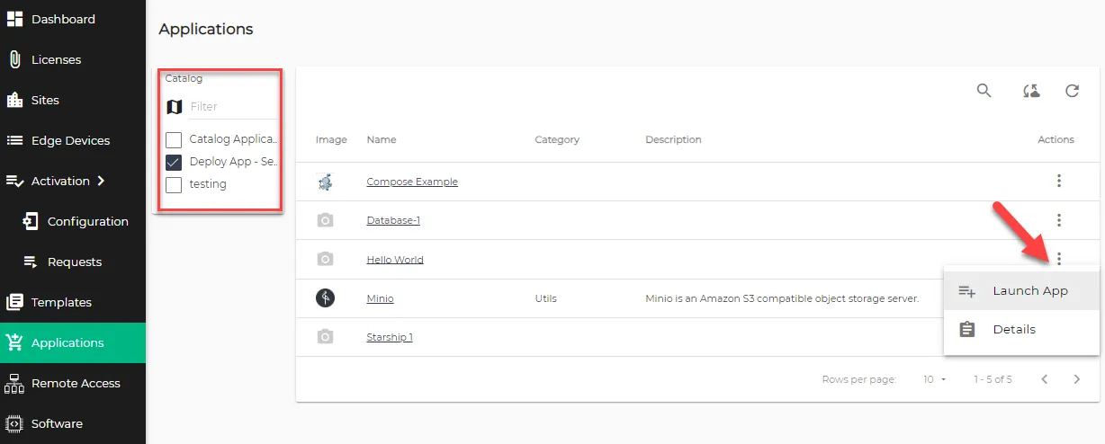Click the Requests list-arrow icon
Screen dimensions: 1105x444
click(x=31, y=262)
